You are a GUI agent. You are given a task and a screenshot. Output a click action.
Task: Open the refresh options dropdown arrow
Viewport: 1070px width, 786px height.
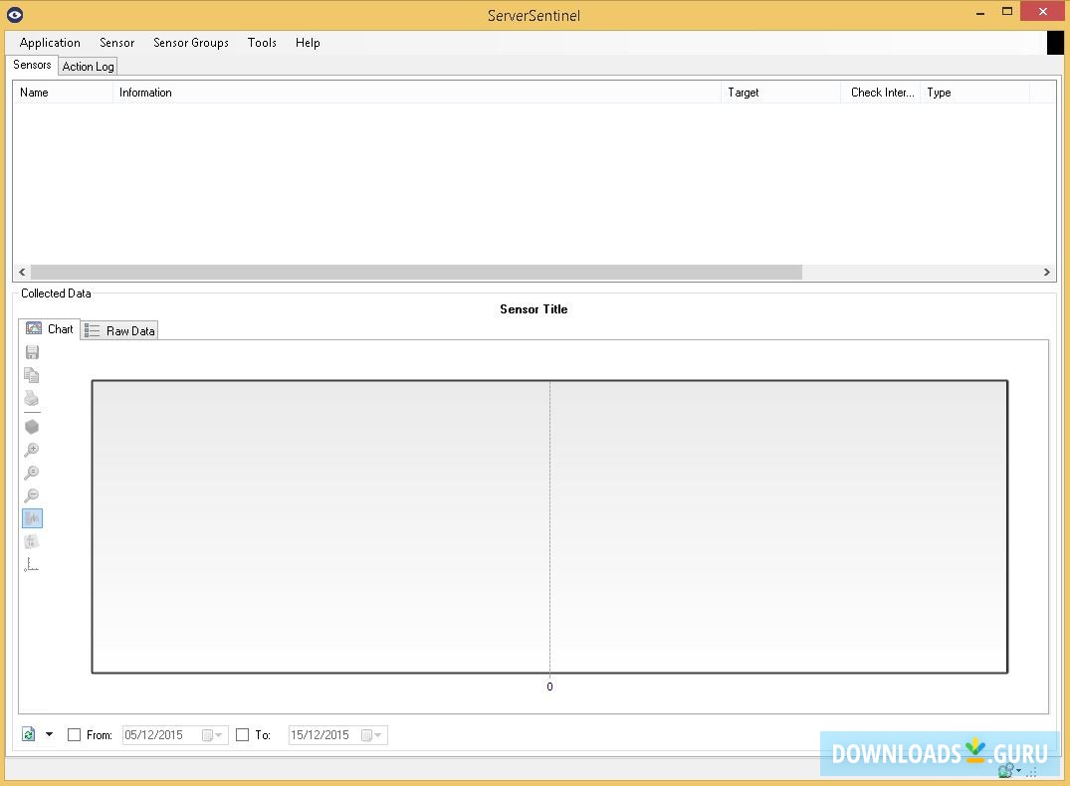(x=49, y=734)
